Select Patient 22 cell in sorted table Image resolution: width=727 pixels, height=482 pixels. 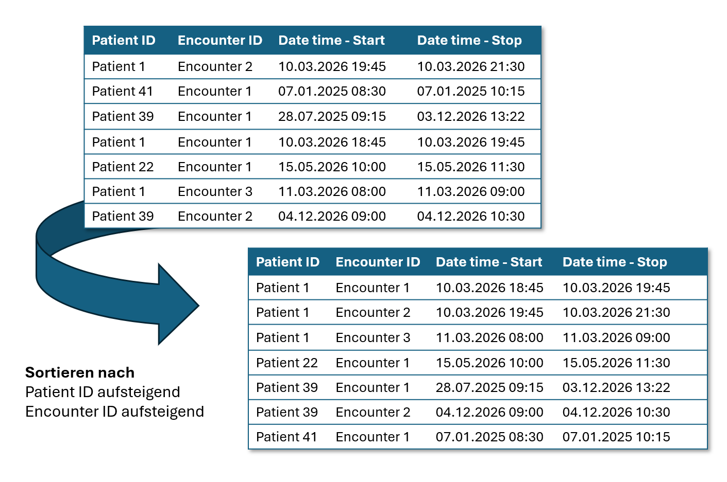pyautogui.click(x=286, y=363)
